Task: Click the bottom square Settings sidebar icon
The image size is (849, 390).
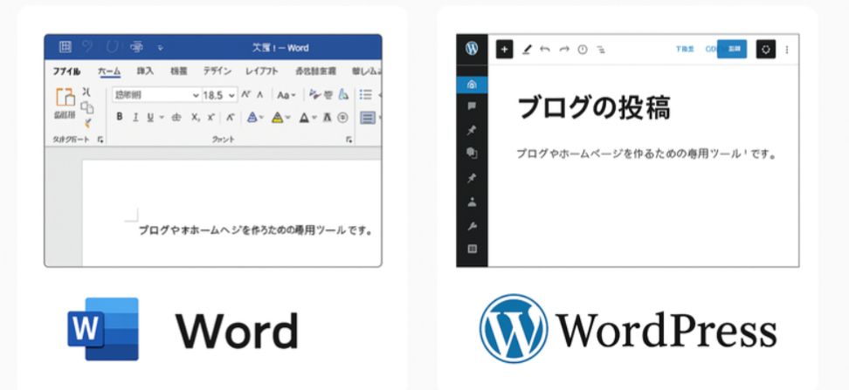Action: click(x=472, y=249)
